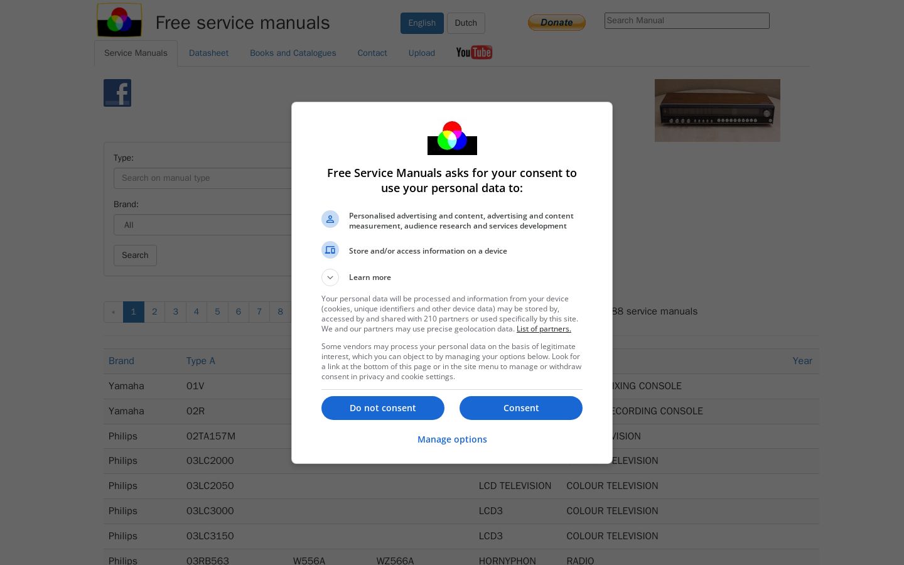Click the HORNYPHON cell
The width and height of the screenshot is (904, 565).
point(507,561)
